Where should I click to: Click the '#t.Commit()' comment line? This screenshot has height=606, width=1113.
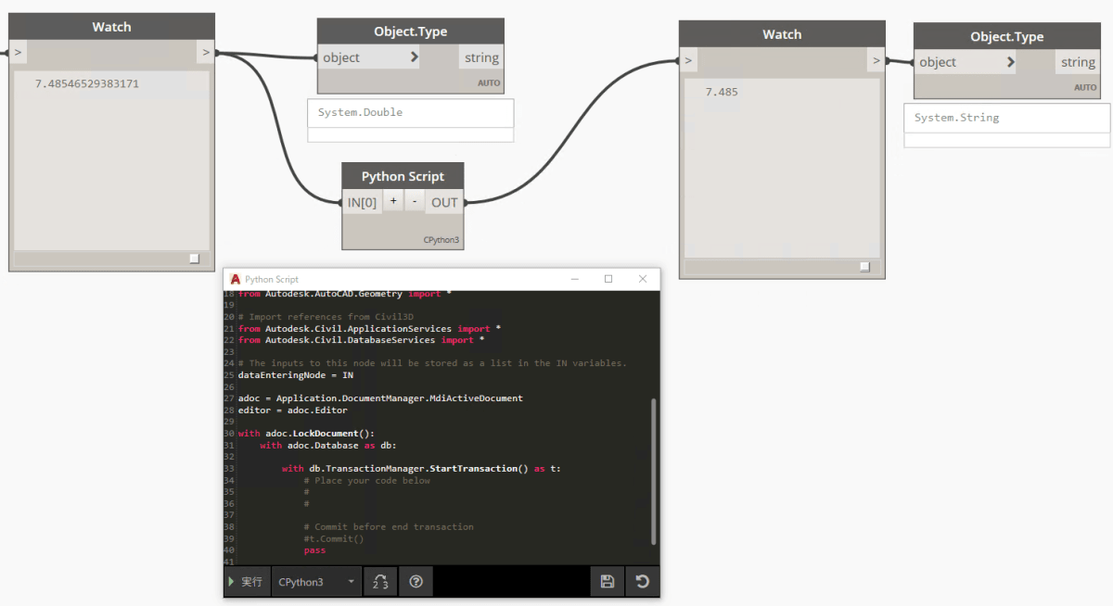(x=334, y=538)
